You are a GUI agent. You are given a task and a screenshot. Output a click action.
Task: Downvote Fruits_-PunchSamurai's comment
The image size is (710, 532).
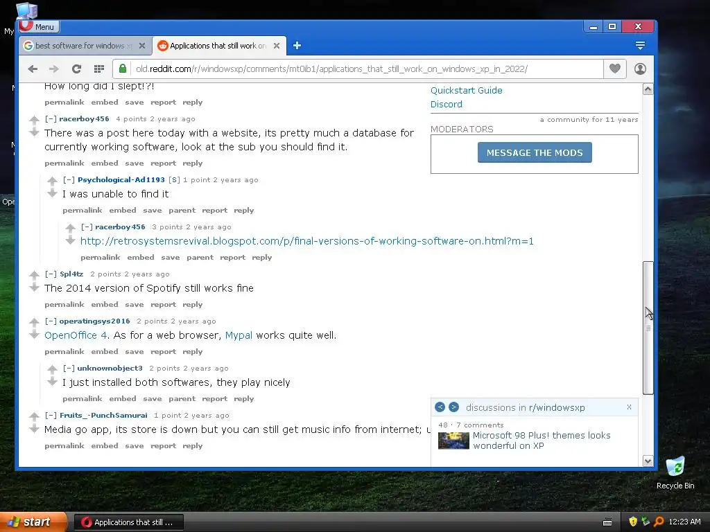pos(35,428)
